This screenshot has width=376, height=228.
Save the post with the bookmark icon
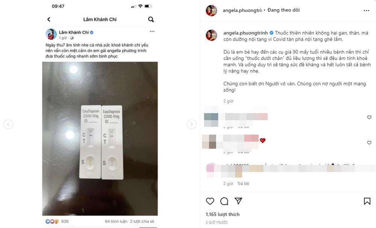(367, 201)
